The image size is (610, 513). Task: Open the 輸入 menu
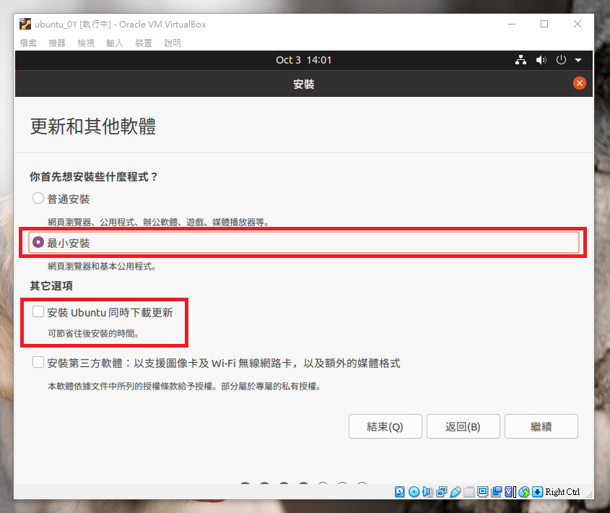pyautogui.click(x=114, y=43)
